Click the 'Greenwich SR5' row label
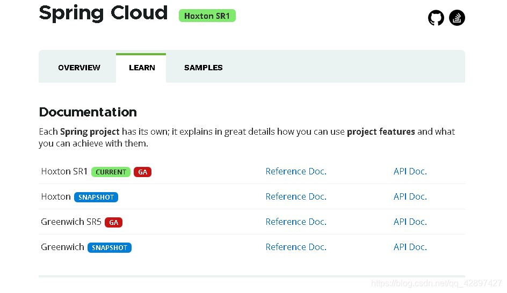This screenshot has width=507, height=293. pos(71,222)
